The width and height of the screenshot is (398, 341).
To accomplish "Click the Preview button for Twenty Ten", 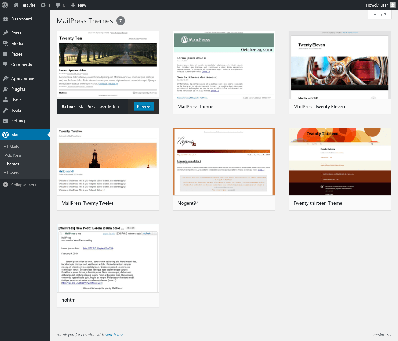I will click(x=144, y=106).
